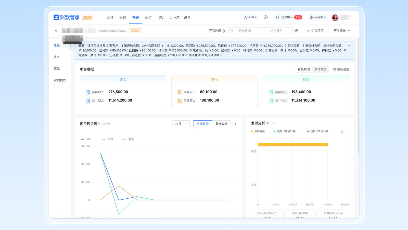Click the 切换项目 button
408x230 pixels.
(x=315, y=31)
